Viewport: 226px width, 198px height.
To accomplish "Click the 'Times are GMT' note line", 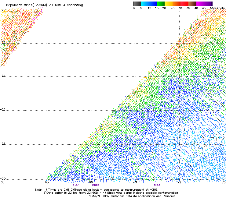I will coord(97,190).
